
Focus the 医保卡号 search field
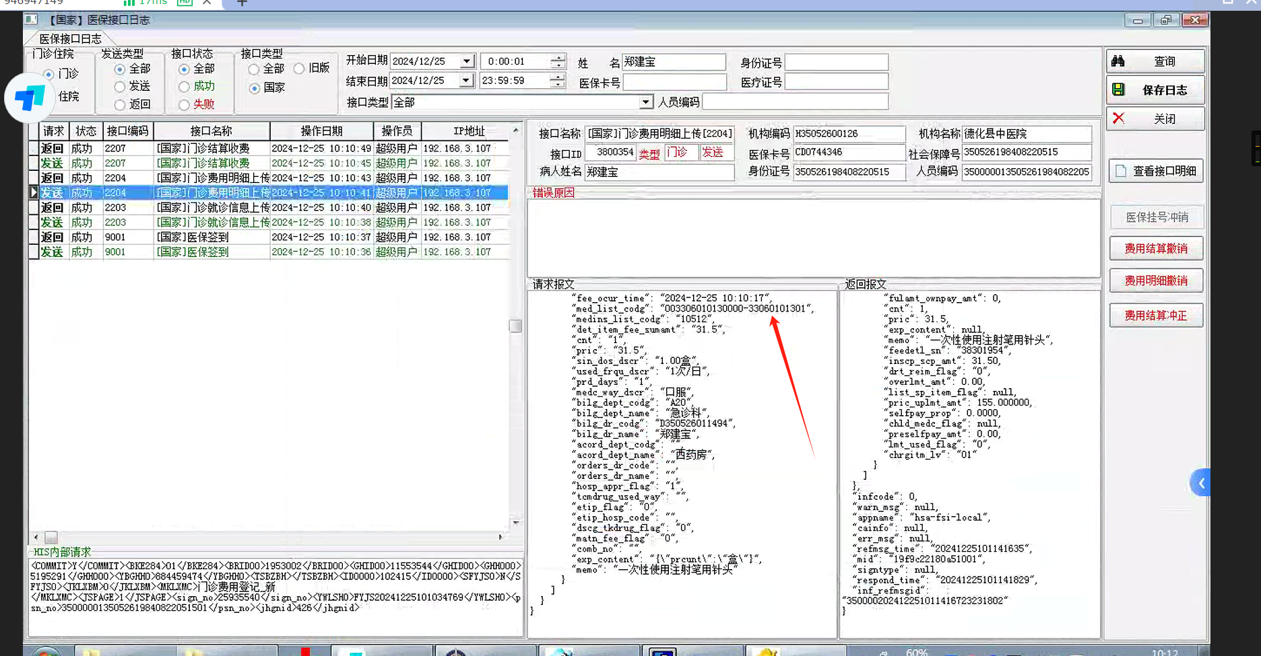(675, 83)
